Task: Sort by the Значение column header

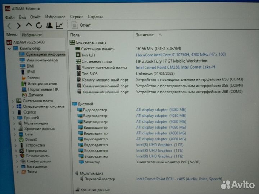Action: [x=145, y=35]
